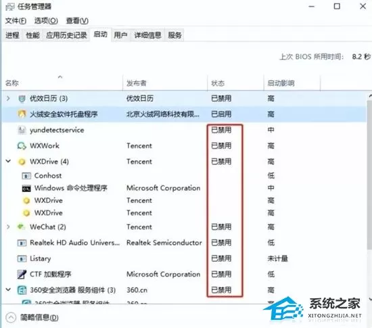Collapse the WXDrive (4) group

8,161
